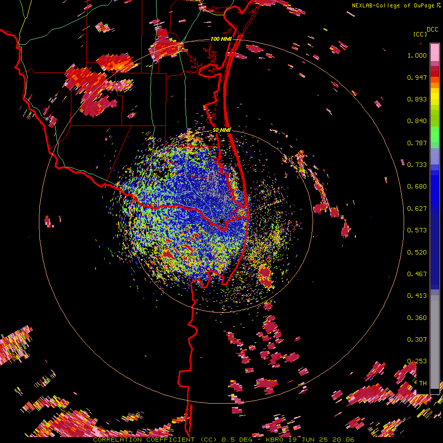Screen dimensions: 443x443
Task: Select the 0.733 scale value
Action: (x=417, y=165)
